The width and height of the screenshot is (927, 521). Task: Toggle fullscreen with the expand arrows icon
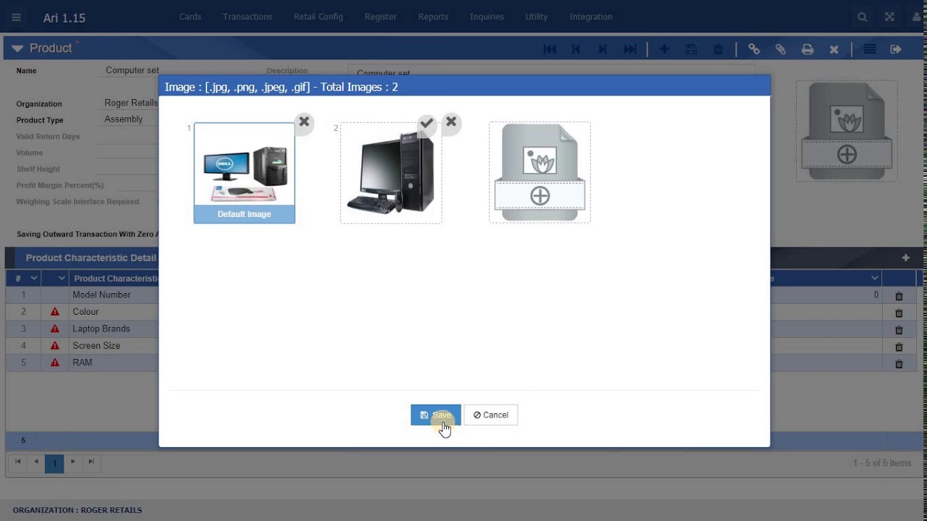[889, 17]
